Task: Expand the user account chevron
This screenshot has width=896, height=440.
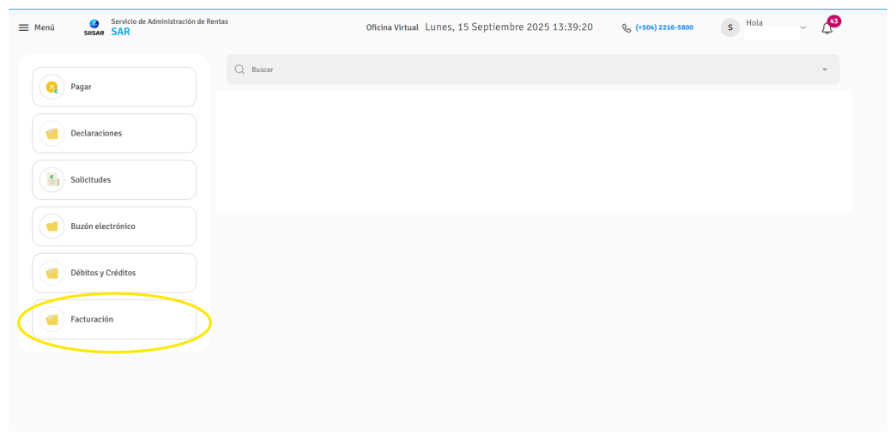Action: (x=803, y=27)
